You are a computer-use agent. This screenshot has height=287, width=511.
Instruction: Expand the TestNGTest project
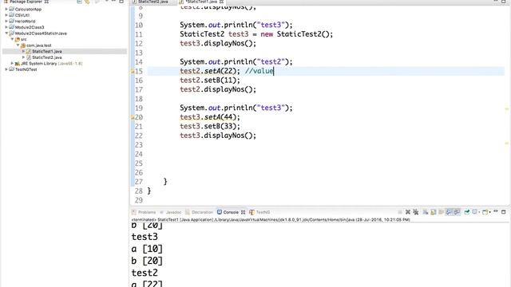[x=6, y=69]
